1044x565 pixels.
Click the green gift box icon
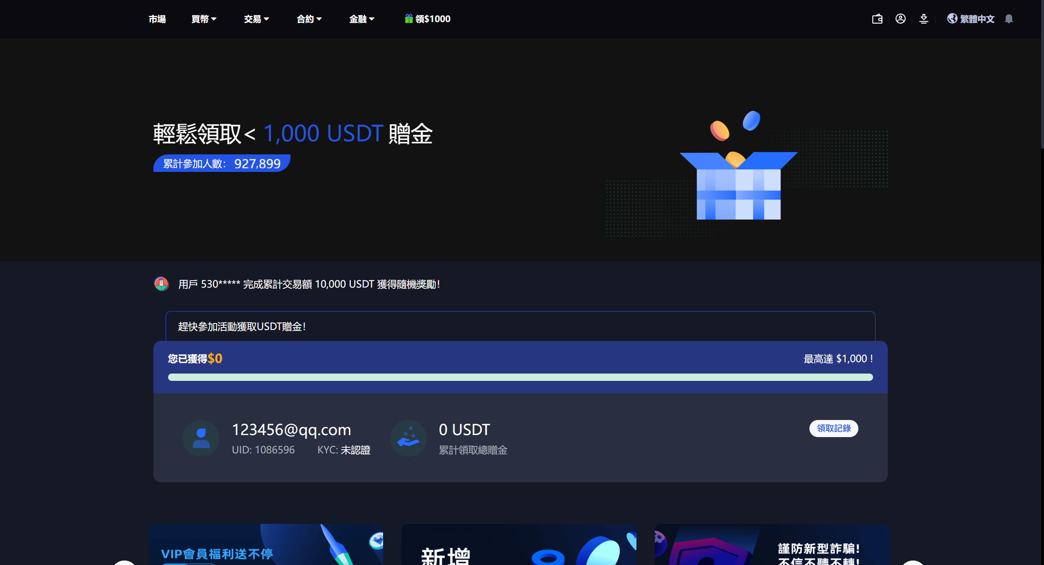[x=408, y=19]
